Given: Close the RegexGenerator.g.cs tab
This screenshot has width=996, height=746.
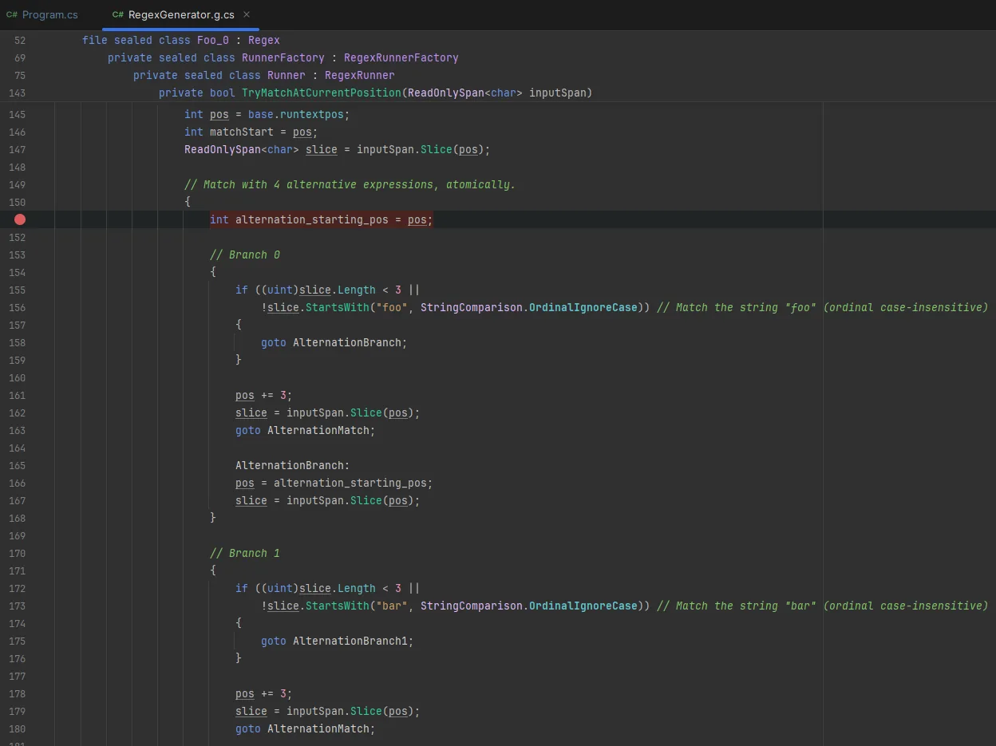Looking at the screenshot, I should (x=247, y=14).
